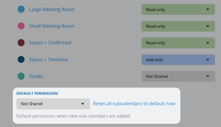Click the Status > Confirmed maroon dot
The width and height of the screenshot is (221, 127).
pos(21,43)
